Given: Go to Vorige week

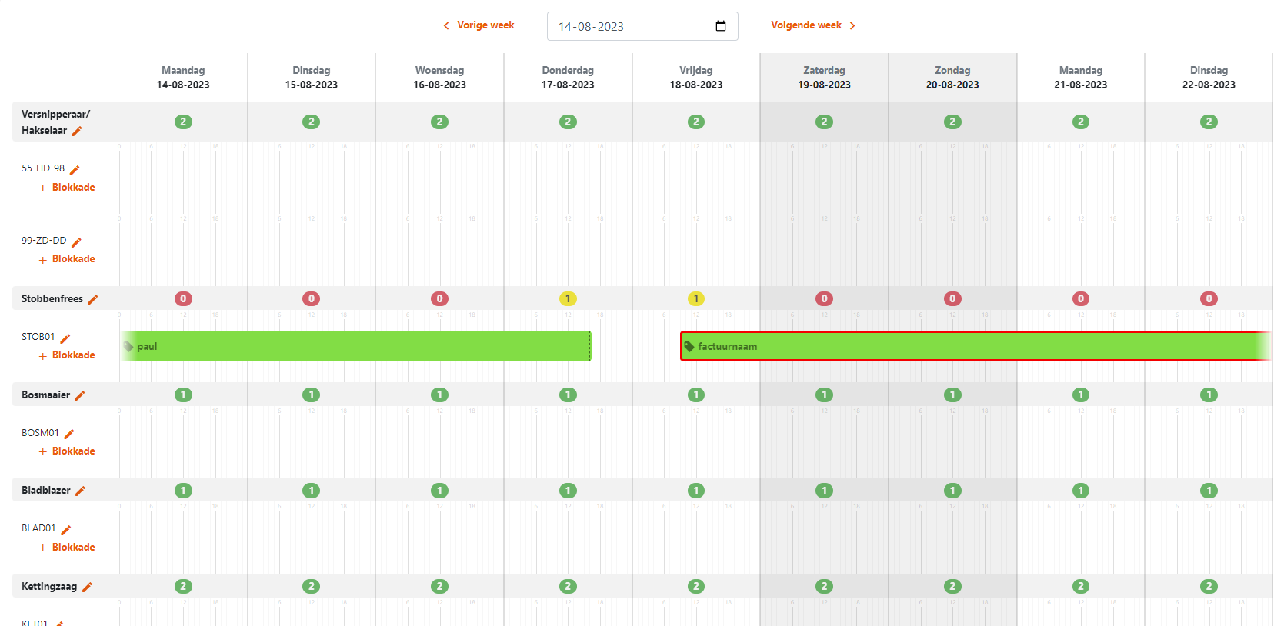Looking at the screenshot, I should [x=479, y=25].
